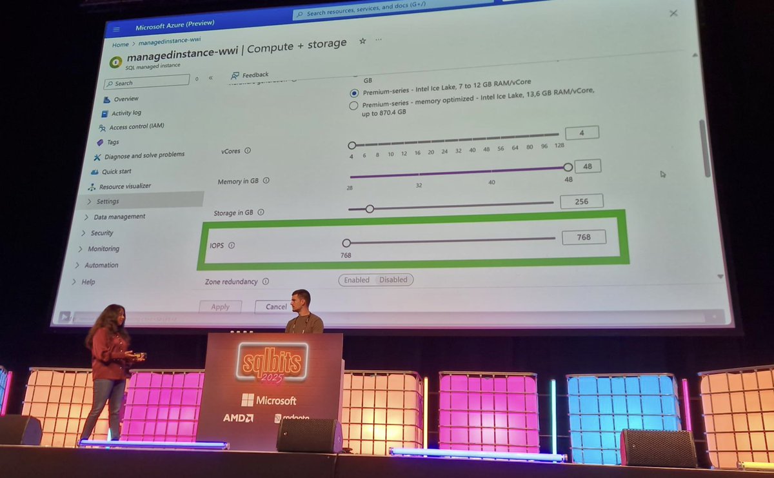Select Premium-series Intel Ice Lake 7 to 12 GB option
Image resolution: width=774 pixels, height=478 pixels.
[x=354, y=93]
